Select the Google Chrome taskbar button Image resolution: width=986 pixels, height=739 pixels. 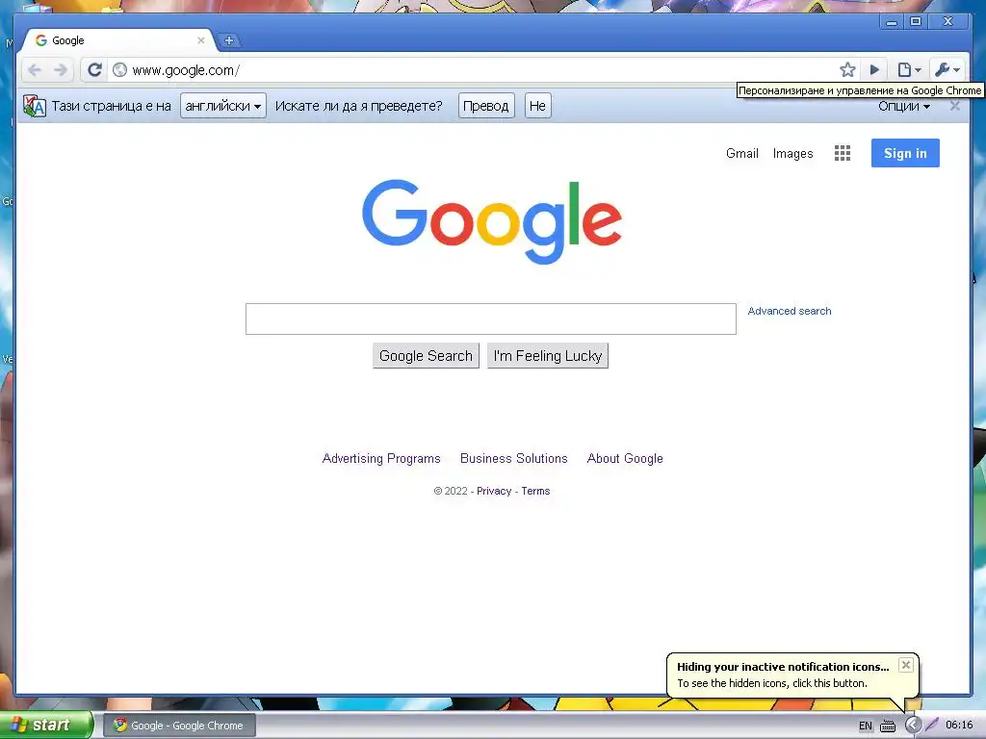(180, 726)
